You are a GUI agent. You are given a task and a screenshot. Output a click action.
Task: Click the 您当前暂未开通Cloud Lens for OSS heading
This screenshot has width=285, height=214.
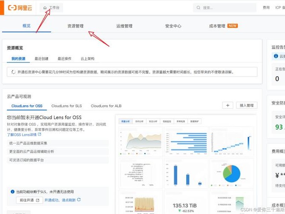(44, 117)
